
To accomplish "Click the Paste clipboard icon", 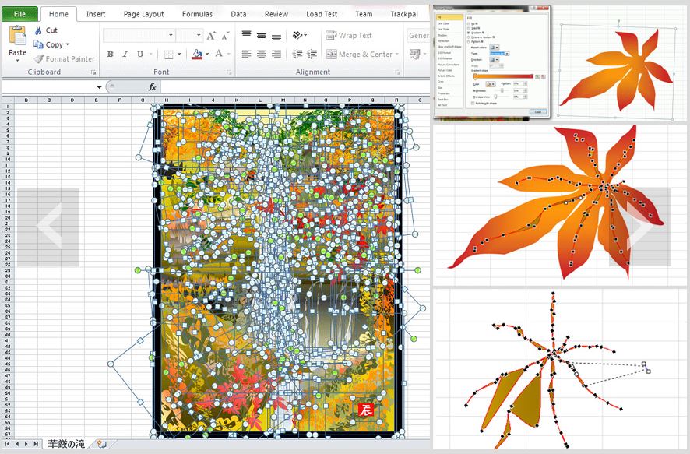I will click(17, 37).
